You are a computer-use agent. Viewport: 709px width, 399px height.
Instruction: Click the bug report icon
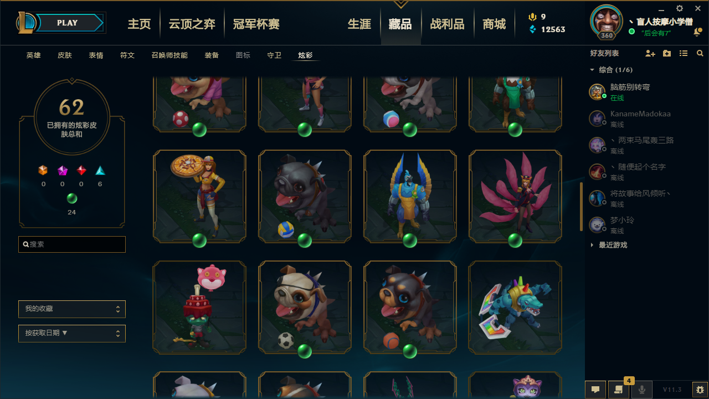pos(700,390)
